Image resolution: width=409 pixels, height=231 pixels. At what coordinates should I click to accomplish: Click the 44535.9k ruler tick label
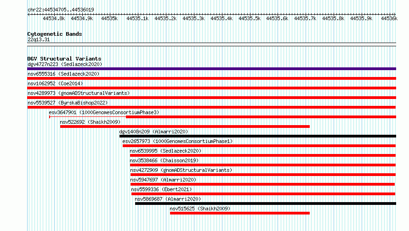pos(361,18)
